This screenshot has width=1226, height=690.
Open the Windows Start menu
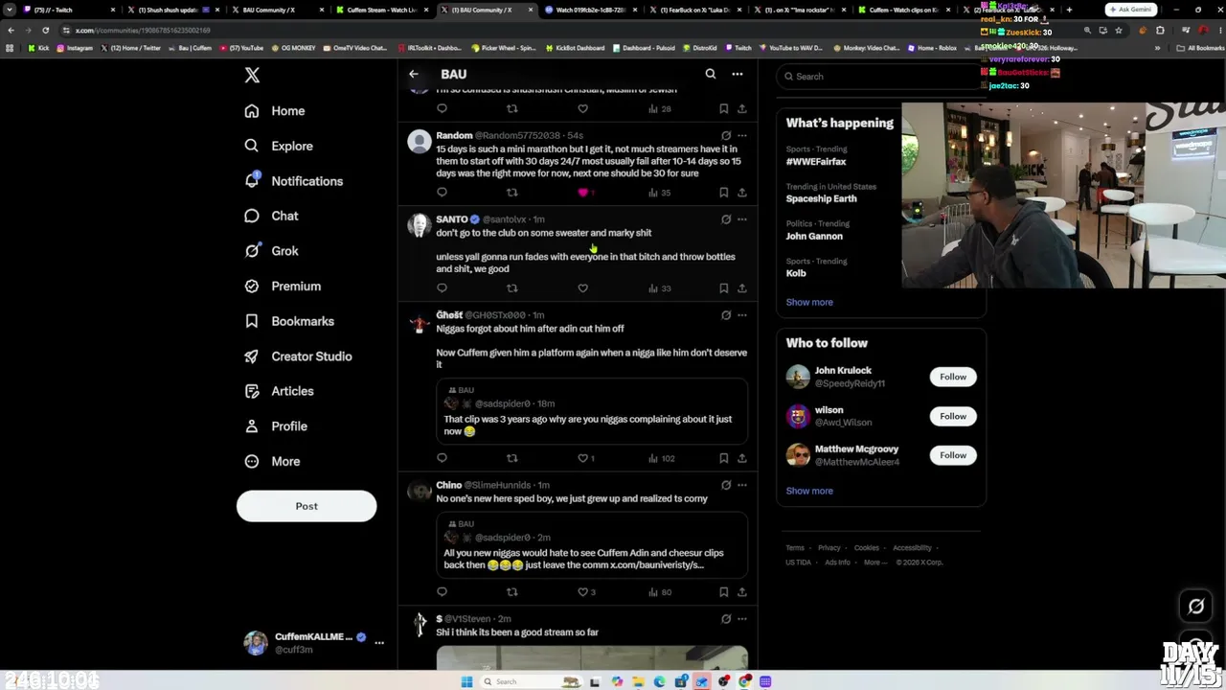(466, 681)
